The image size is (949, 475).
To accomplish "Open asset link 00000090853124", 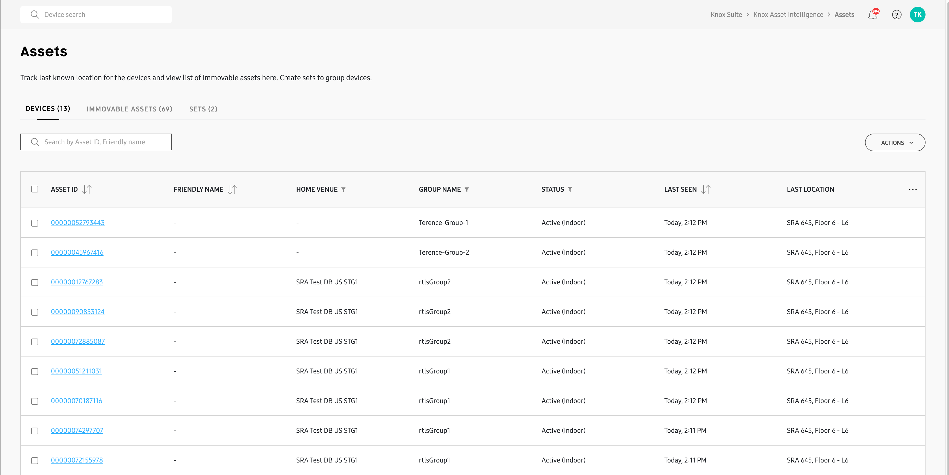I will tap(78, 312).
